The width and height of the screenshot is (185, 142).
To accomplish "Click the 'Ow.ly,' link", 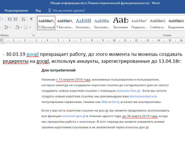I will (116, 102).
